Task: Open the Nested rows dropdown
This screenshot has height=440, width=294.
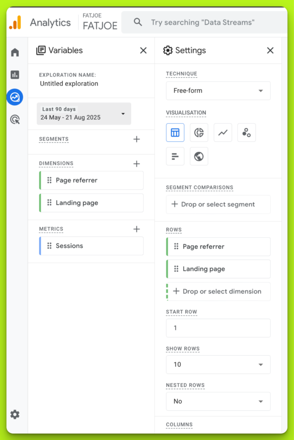Action: [x=218, y=401]
